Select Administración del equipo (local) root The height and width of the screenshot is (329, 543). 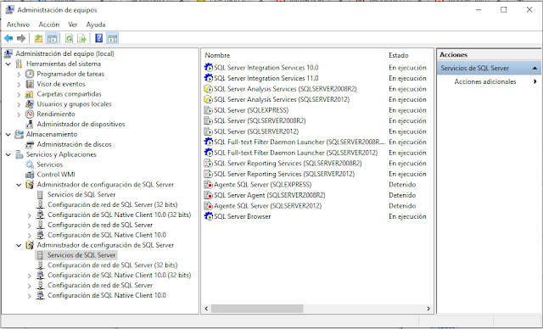(64, 53)
